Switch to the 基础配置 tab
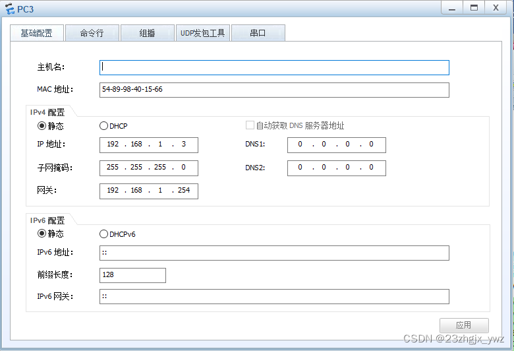The image size is (514, 351). pos(37,33)
